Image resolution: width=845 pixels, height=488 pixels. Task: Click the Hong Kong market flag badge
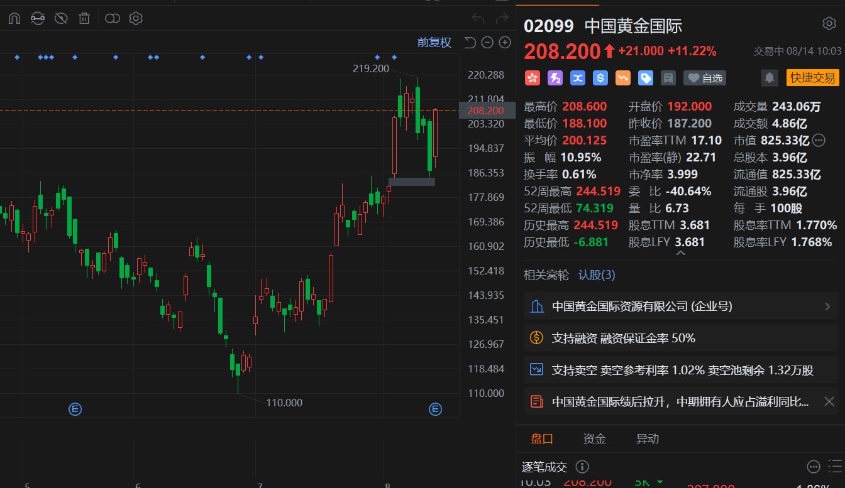click(x=533, y=78)
